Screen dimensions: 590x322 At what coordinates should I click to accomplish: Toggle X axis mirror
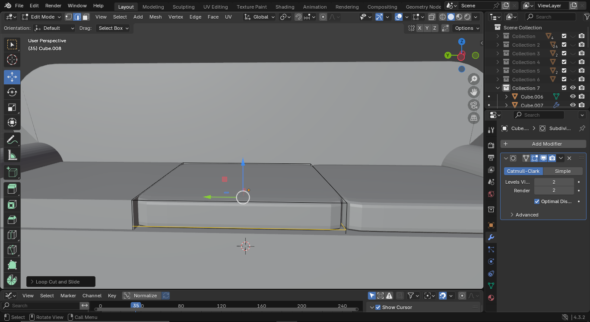coord(419,28)
